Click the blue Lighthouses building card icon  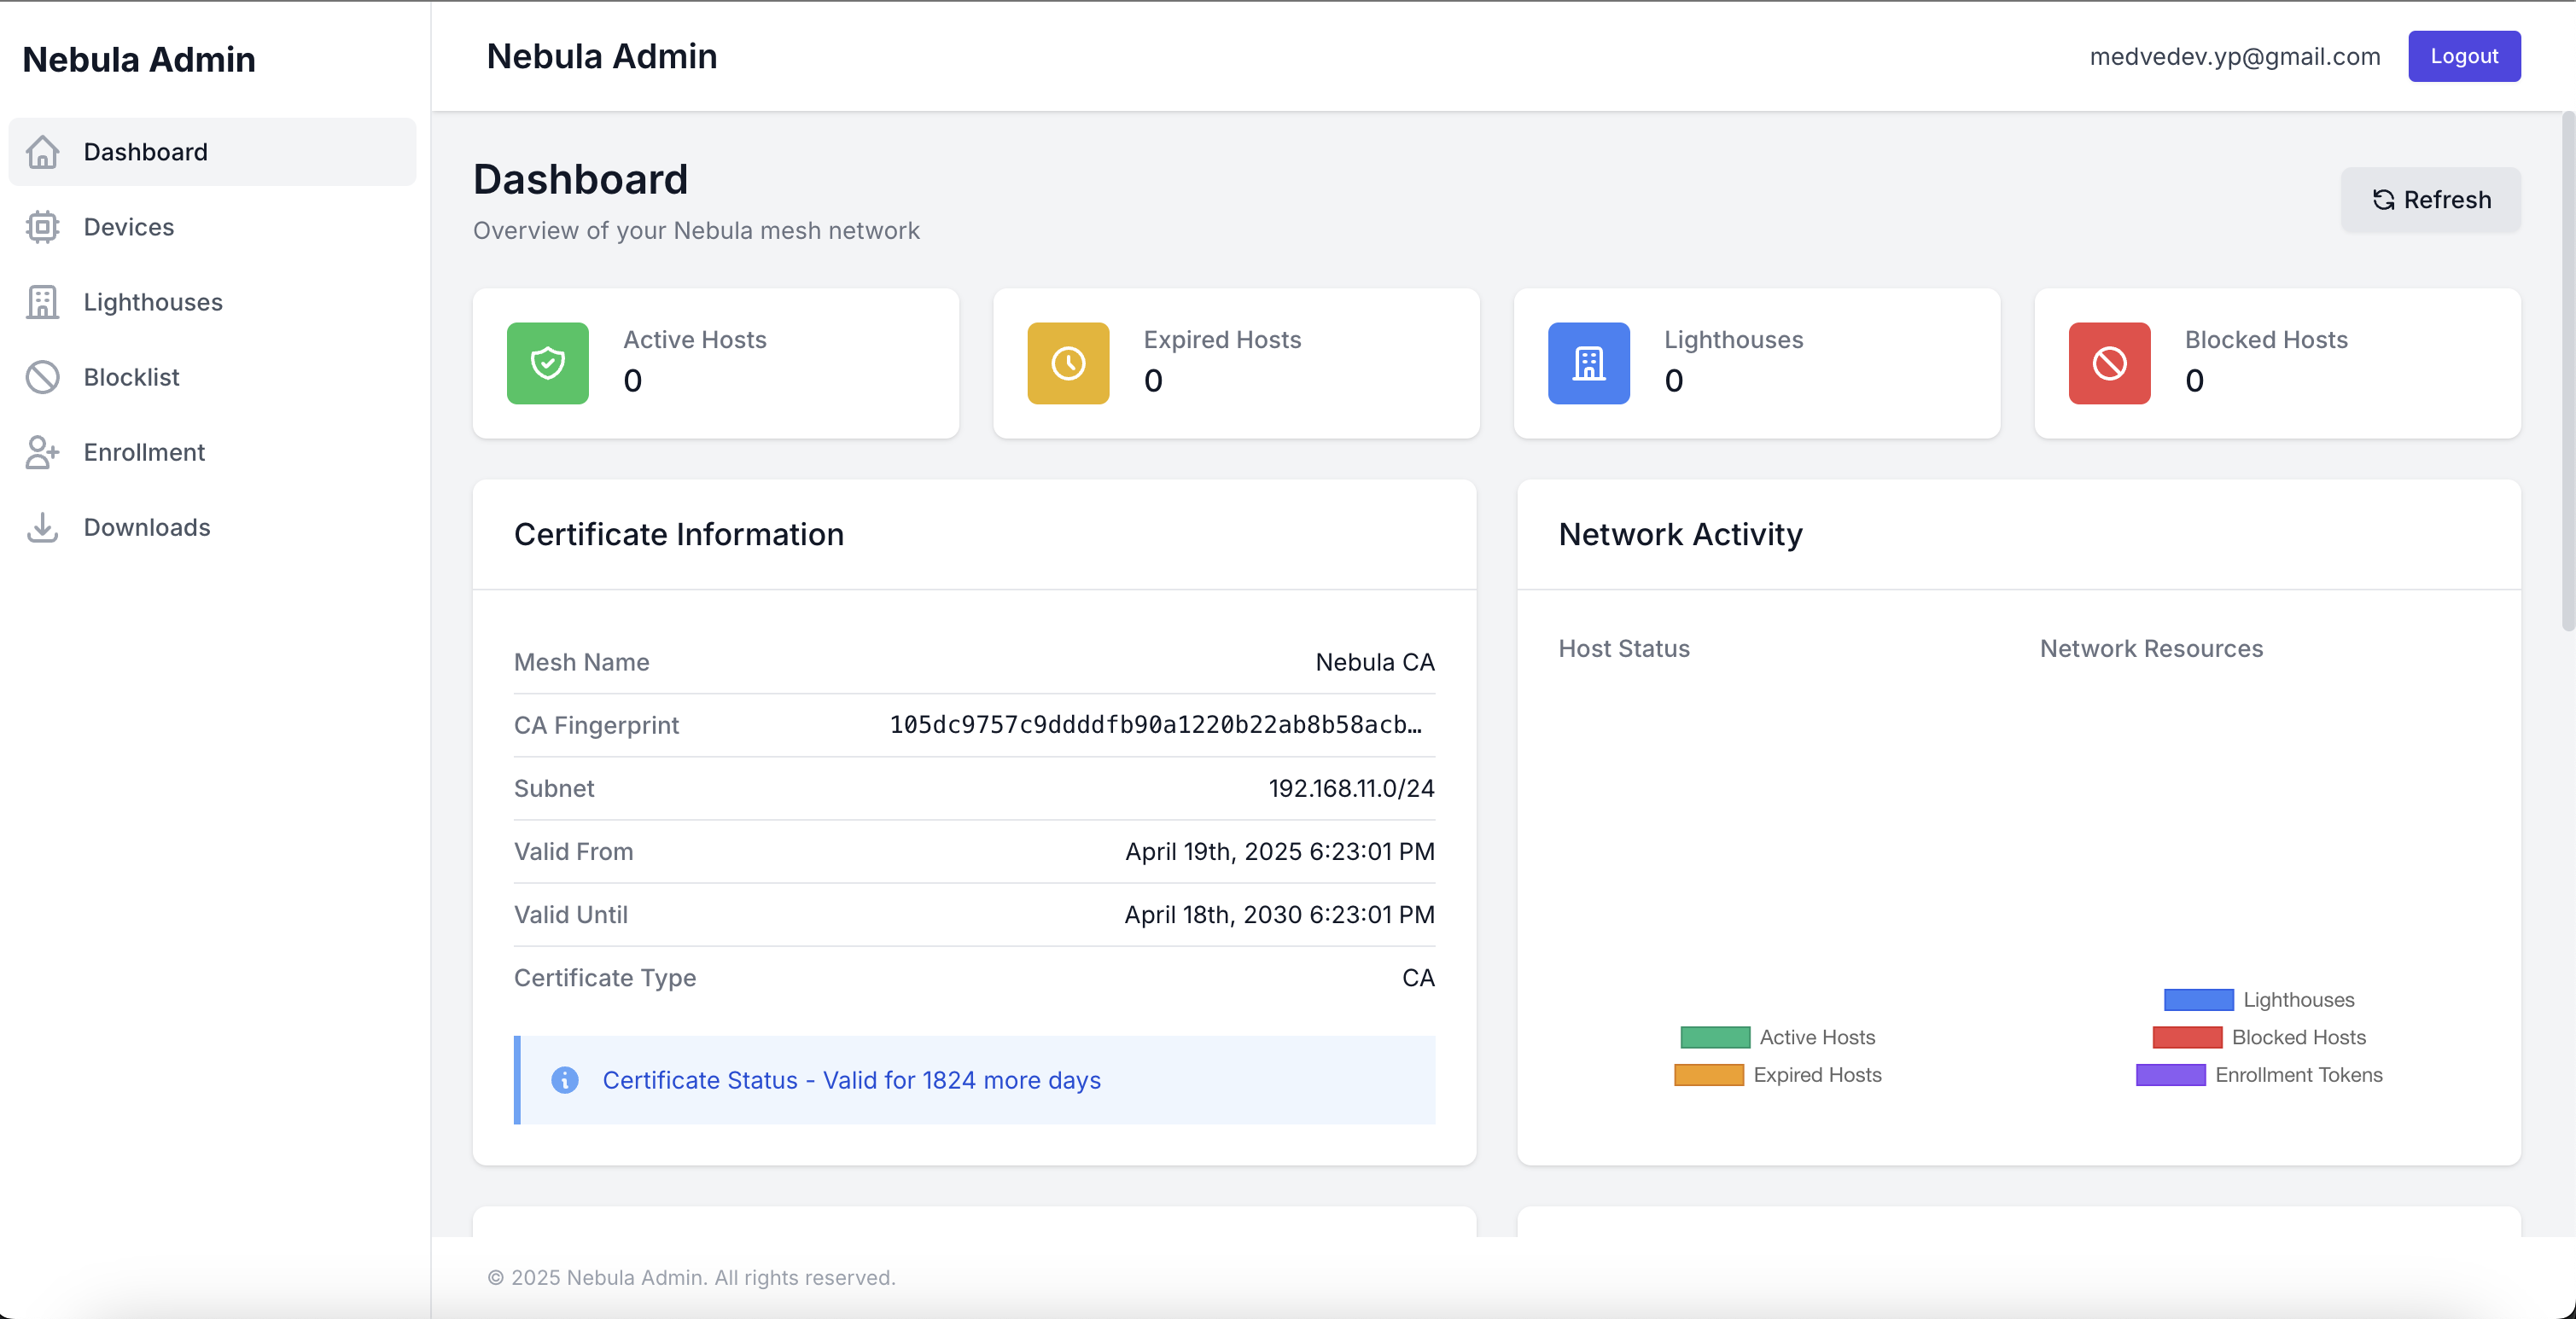pyautogui.click(x=1589, y=363)
